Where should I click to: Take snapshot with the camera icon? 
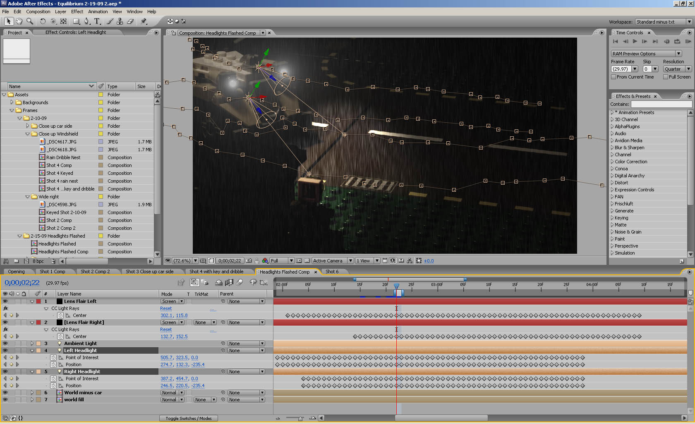coord(249,261)
